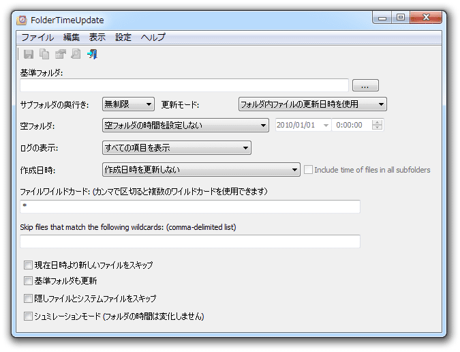Check the 基準フォルダも更新 checkbox

(x=28, y=281)
